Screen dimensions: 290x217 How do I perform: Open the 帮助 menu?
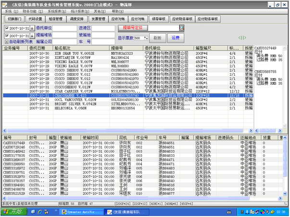(118, 11)
